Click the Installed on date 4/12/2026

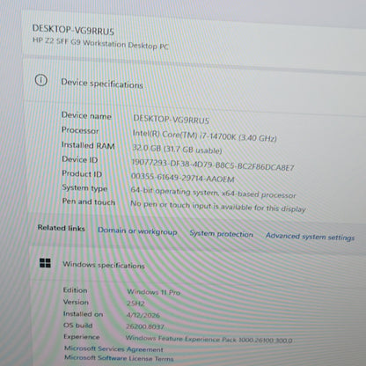[143, 315]
